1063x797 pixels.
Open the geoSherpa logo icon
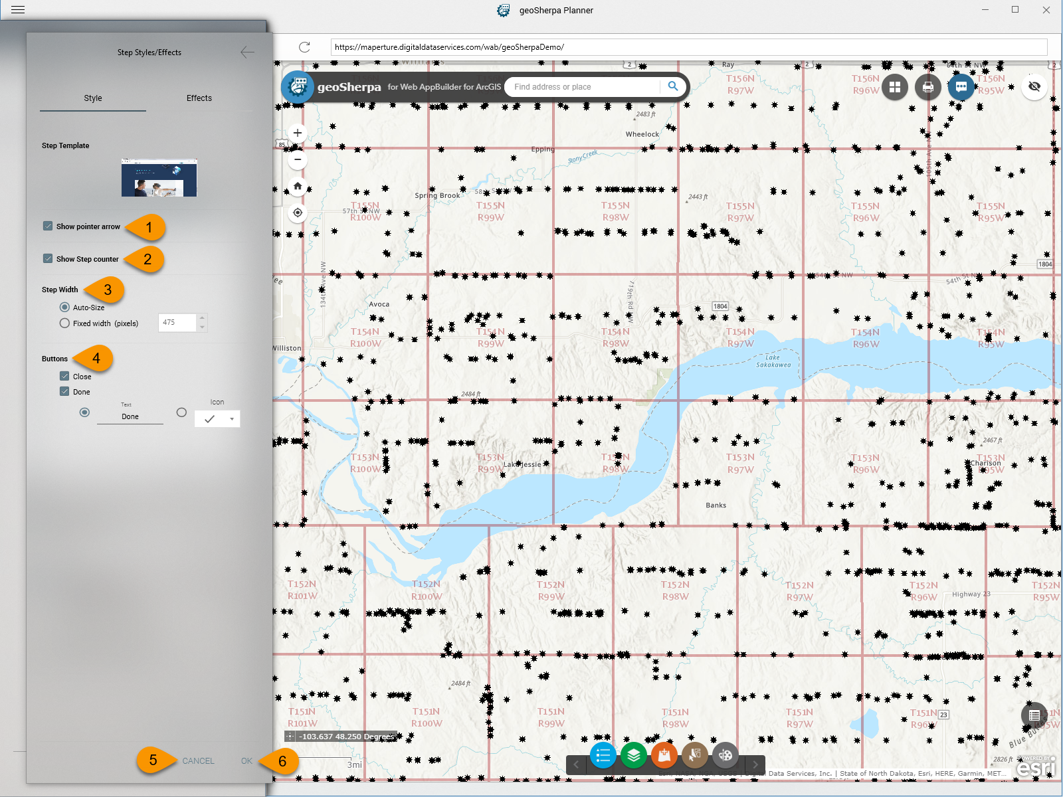[297, 86]
